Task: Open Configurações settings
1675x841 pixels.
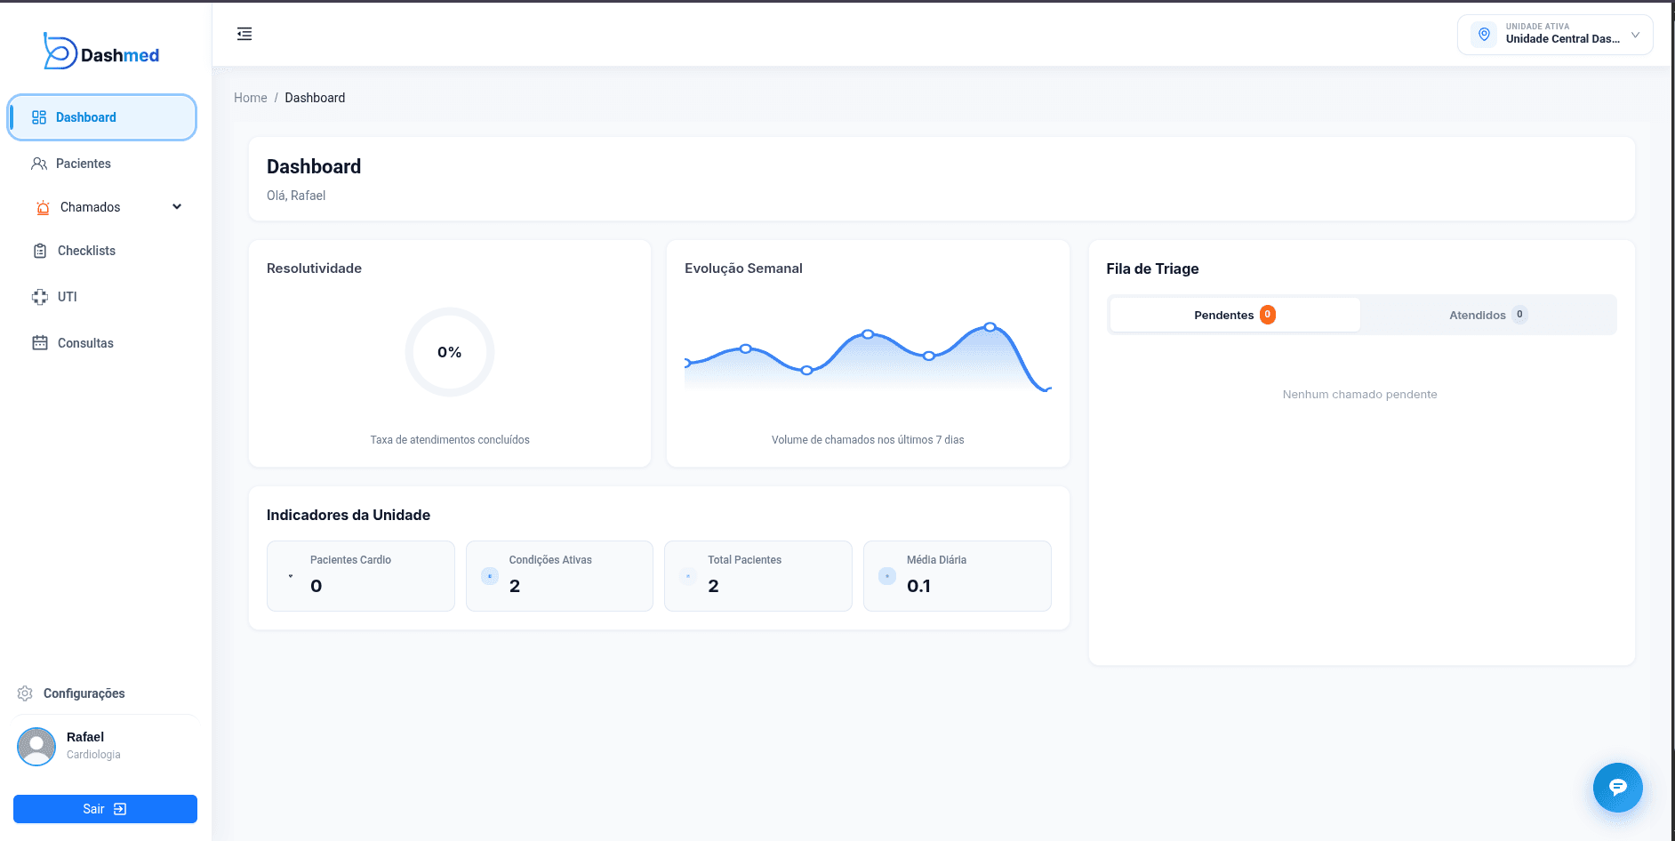Action: [x=84, y=693]
